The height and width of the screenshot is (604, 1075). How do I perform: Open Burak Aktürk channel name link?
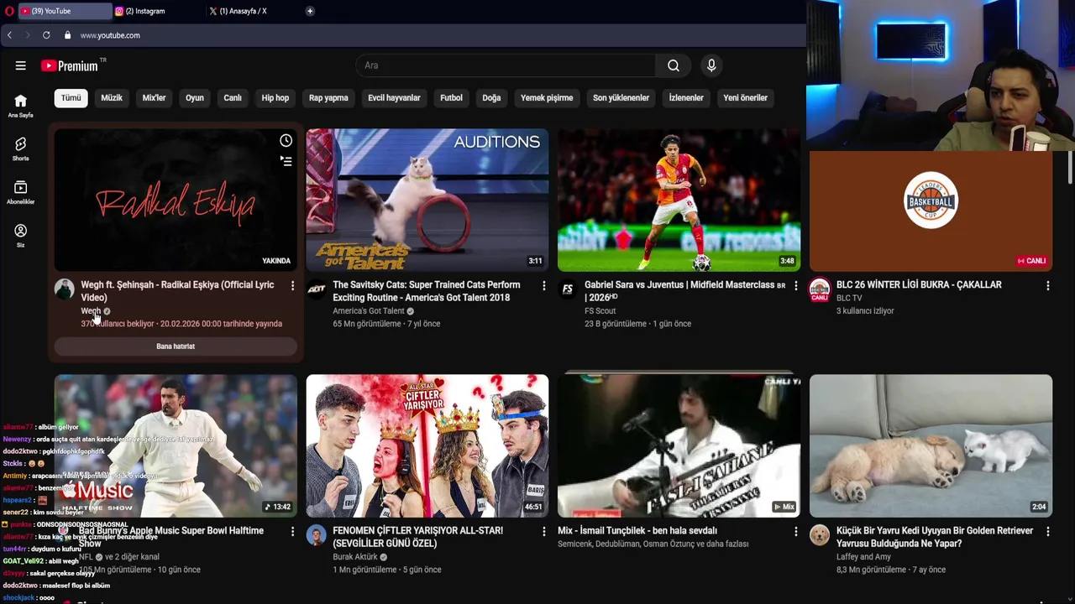355,557
